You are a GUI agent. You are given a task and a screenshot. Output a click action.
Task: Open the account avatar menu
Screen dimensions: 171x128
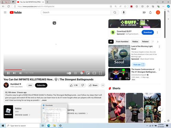pyautogui.click(x=158, y=12)
